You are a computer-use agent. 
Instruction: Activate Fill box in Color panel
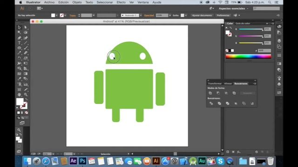[x=228, y=32]
